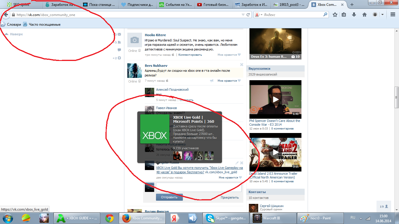
Task: Open the friends icon in the VK sidebar
Action: tap(119, 42)
